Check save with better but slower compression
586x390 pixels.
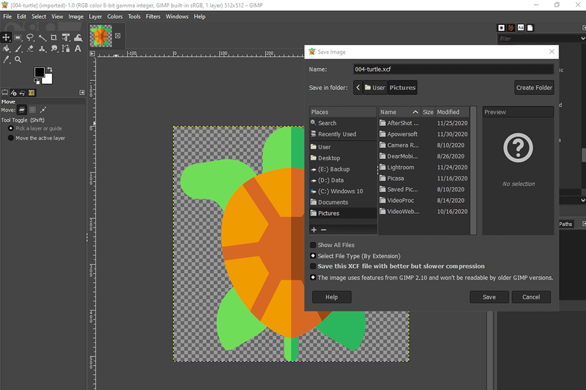point(314,266)
